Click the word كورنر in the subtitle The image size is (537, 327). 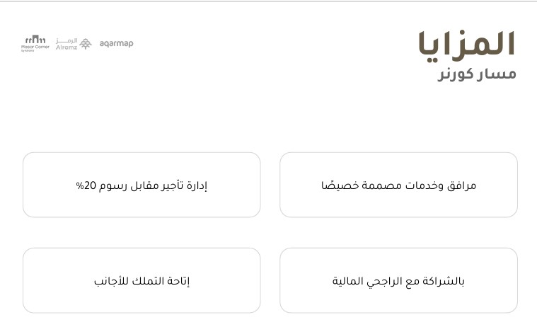(x=458, y=74)
